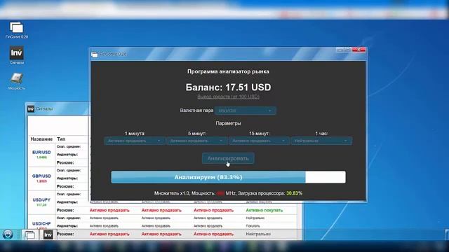Screen dimensions: 449x252
Task: Click the Тип column header in Сигналы
Action: pyautogui.click(x=61, y=139)
